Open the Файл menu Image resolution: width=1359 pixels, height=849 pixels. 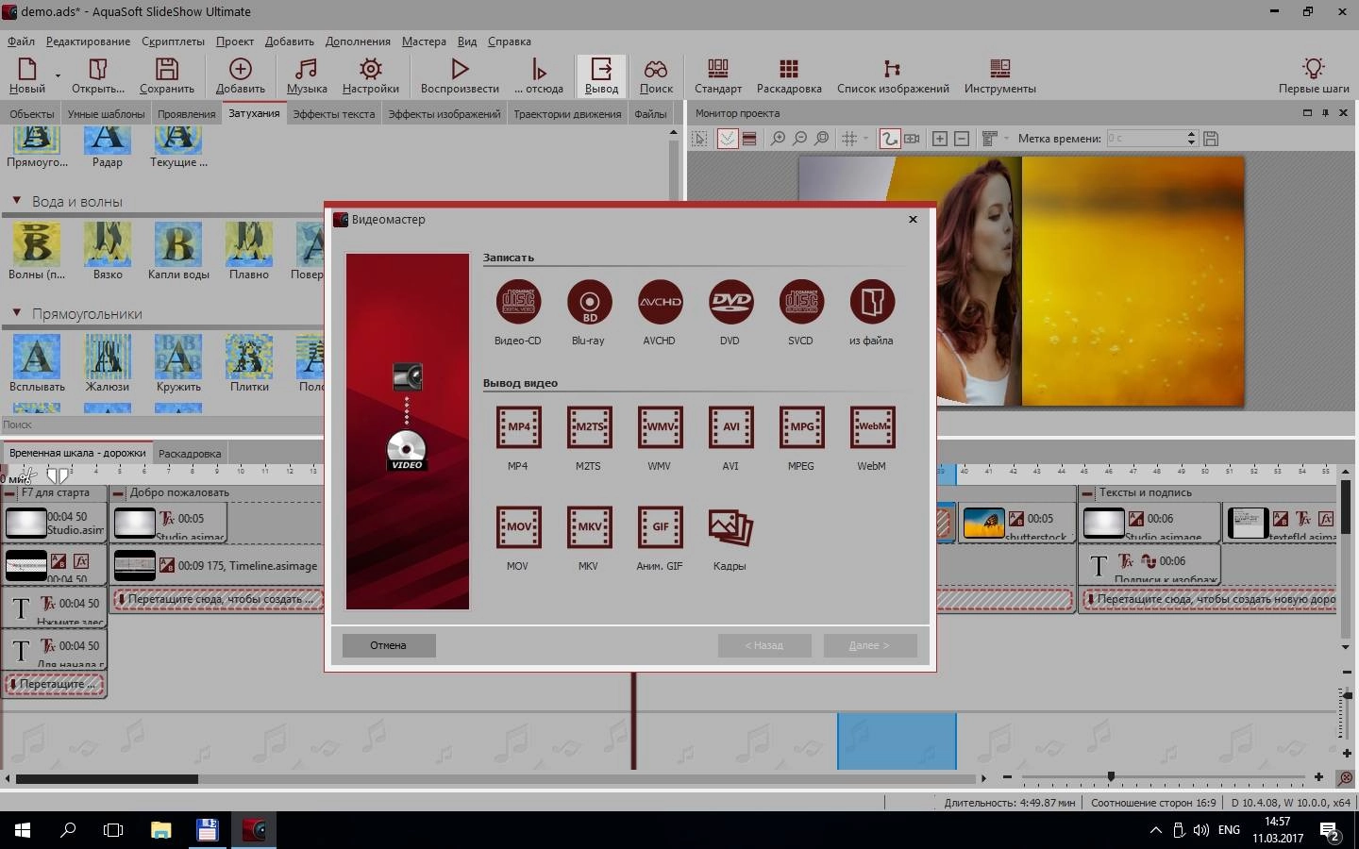pos(21,42)
